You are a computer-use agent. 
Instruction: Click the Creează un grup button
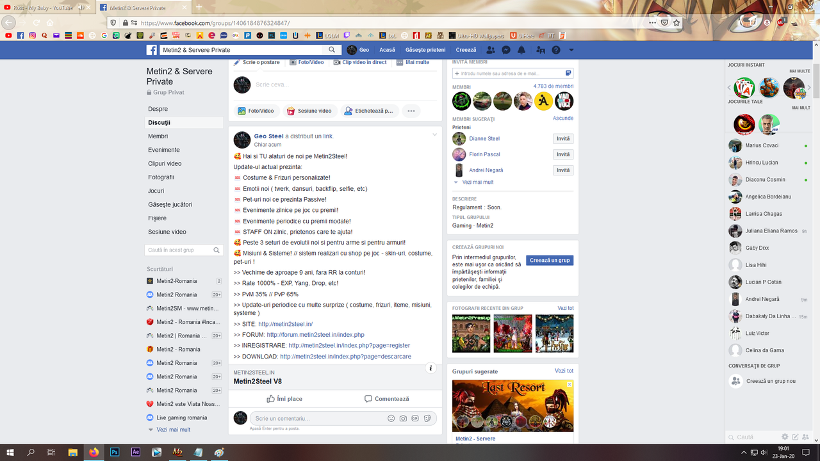pyautogui.click(x=550, y=261)
